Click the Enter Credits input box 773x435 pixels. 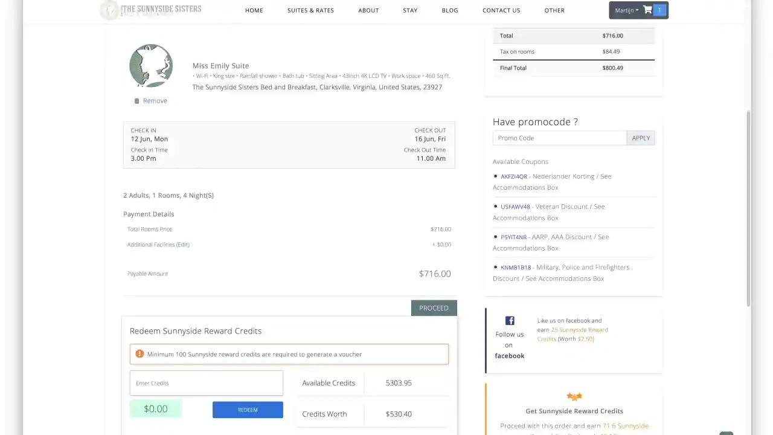pos(207,383)
